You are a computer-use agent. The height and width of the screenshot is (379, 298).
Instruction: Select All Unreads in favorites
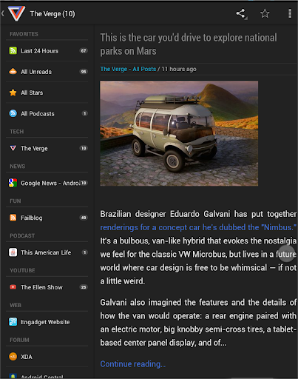47,72
